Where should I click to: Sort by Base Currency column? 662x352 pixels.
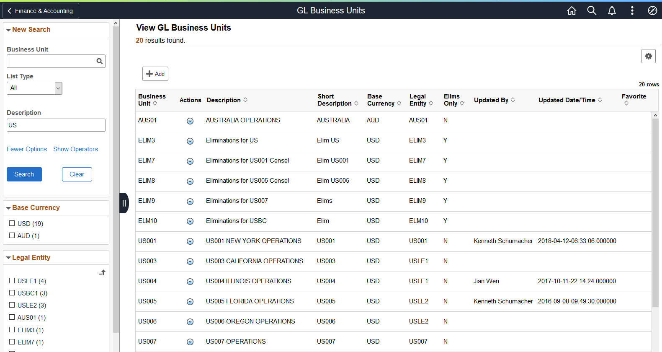coord(399,104)
